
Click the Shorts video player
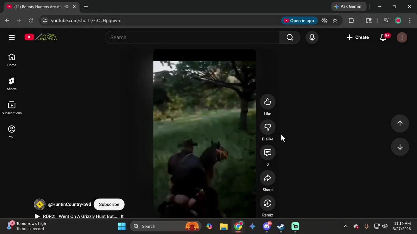(205, 134)
